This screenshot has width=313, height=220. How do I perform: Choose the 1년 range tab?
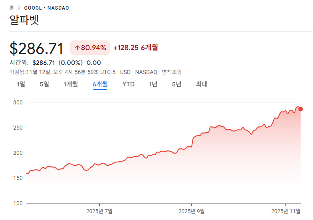(153, 84)
